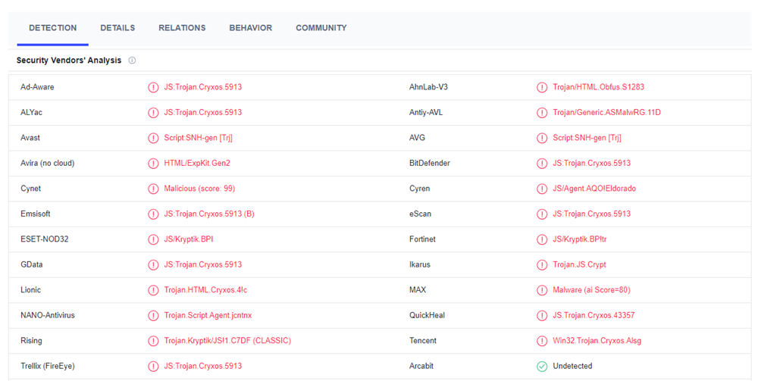Select JS/Kryptik.BPI detection text

(x=188, y=239)
